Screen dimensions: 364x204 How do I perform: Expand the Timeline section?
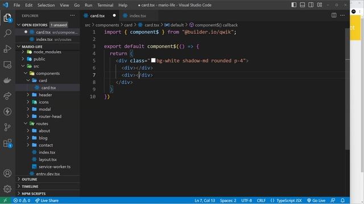pos(19,186)
